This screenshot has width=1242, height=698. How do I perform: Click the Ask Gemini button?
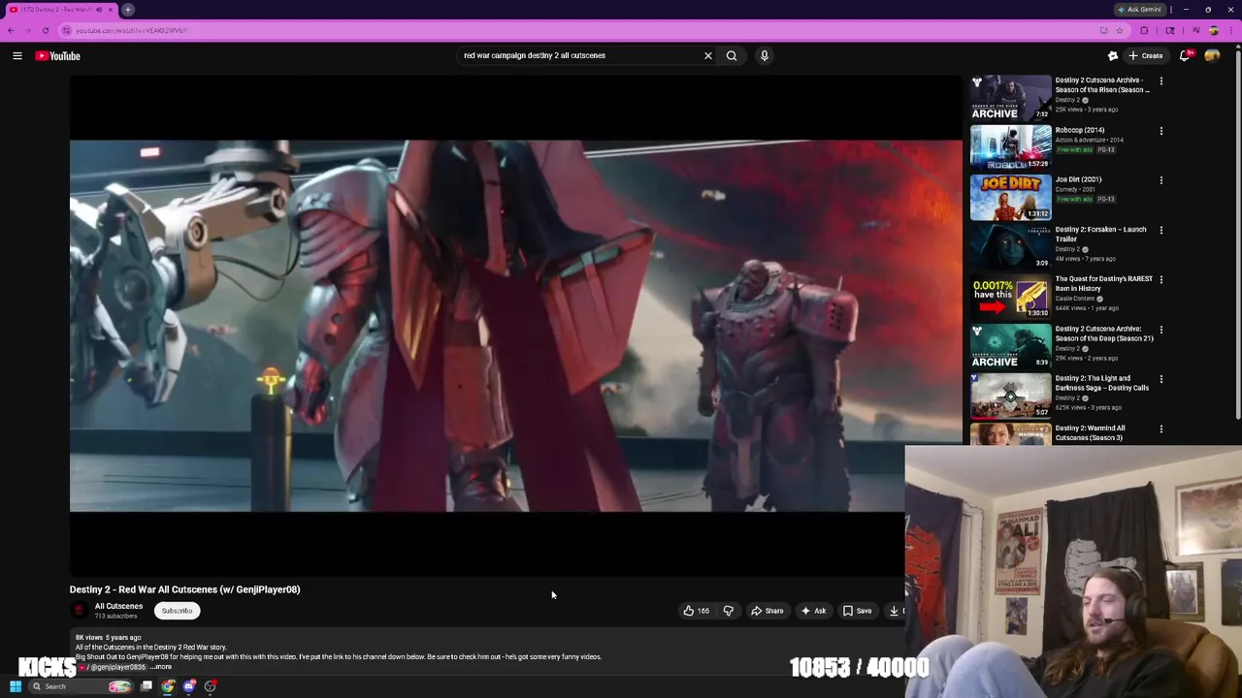point(1140,10)
